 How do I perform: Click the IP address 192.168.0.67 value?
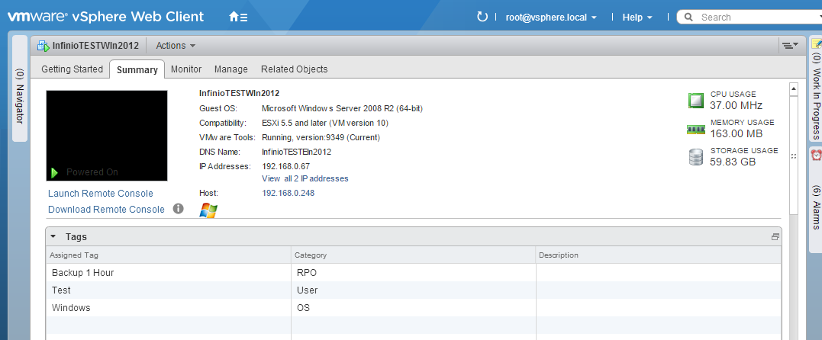pos(285,167)
